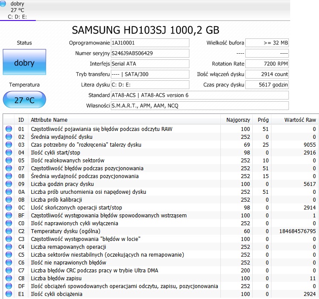Click the status icon for attribute C8
This screenshot has height=299, width=319.
click(9, 278)
